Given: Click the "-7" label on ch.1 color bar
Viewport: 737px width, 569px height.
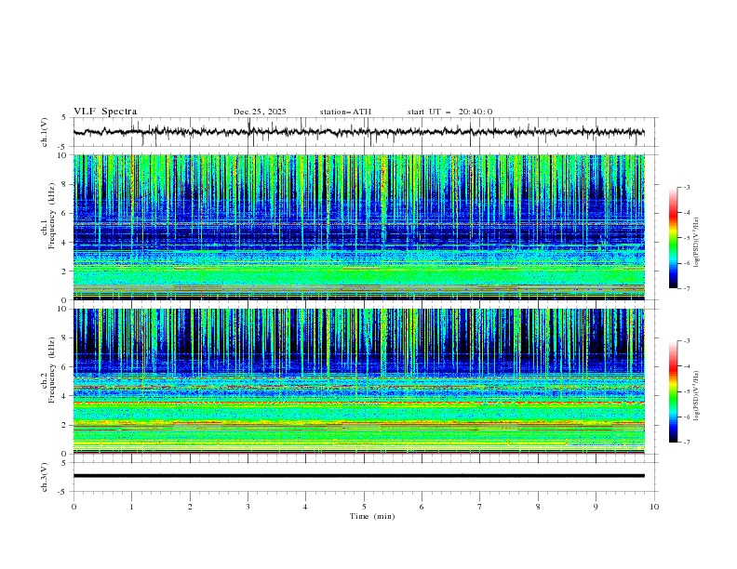Looking at the screenshot, I should 686,288.
